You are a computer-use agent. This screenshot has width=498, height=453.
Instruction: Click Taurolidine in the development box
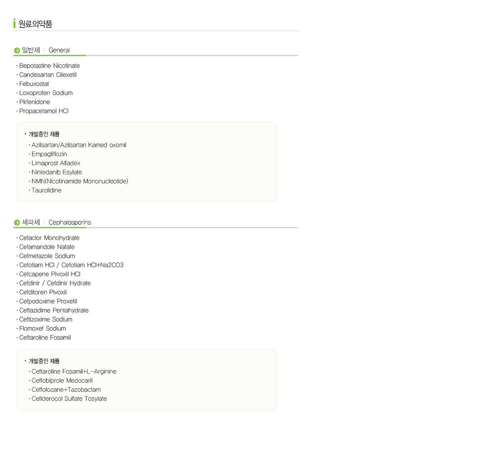point(46,190)
